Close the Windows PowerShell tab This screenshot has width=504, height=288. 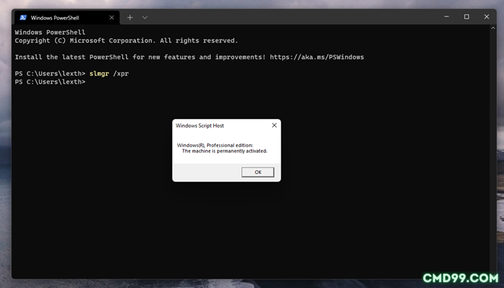(112, 18)
